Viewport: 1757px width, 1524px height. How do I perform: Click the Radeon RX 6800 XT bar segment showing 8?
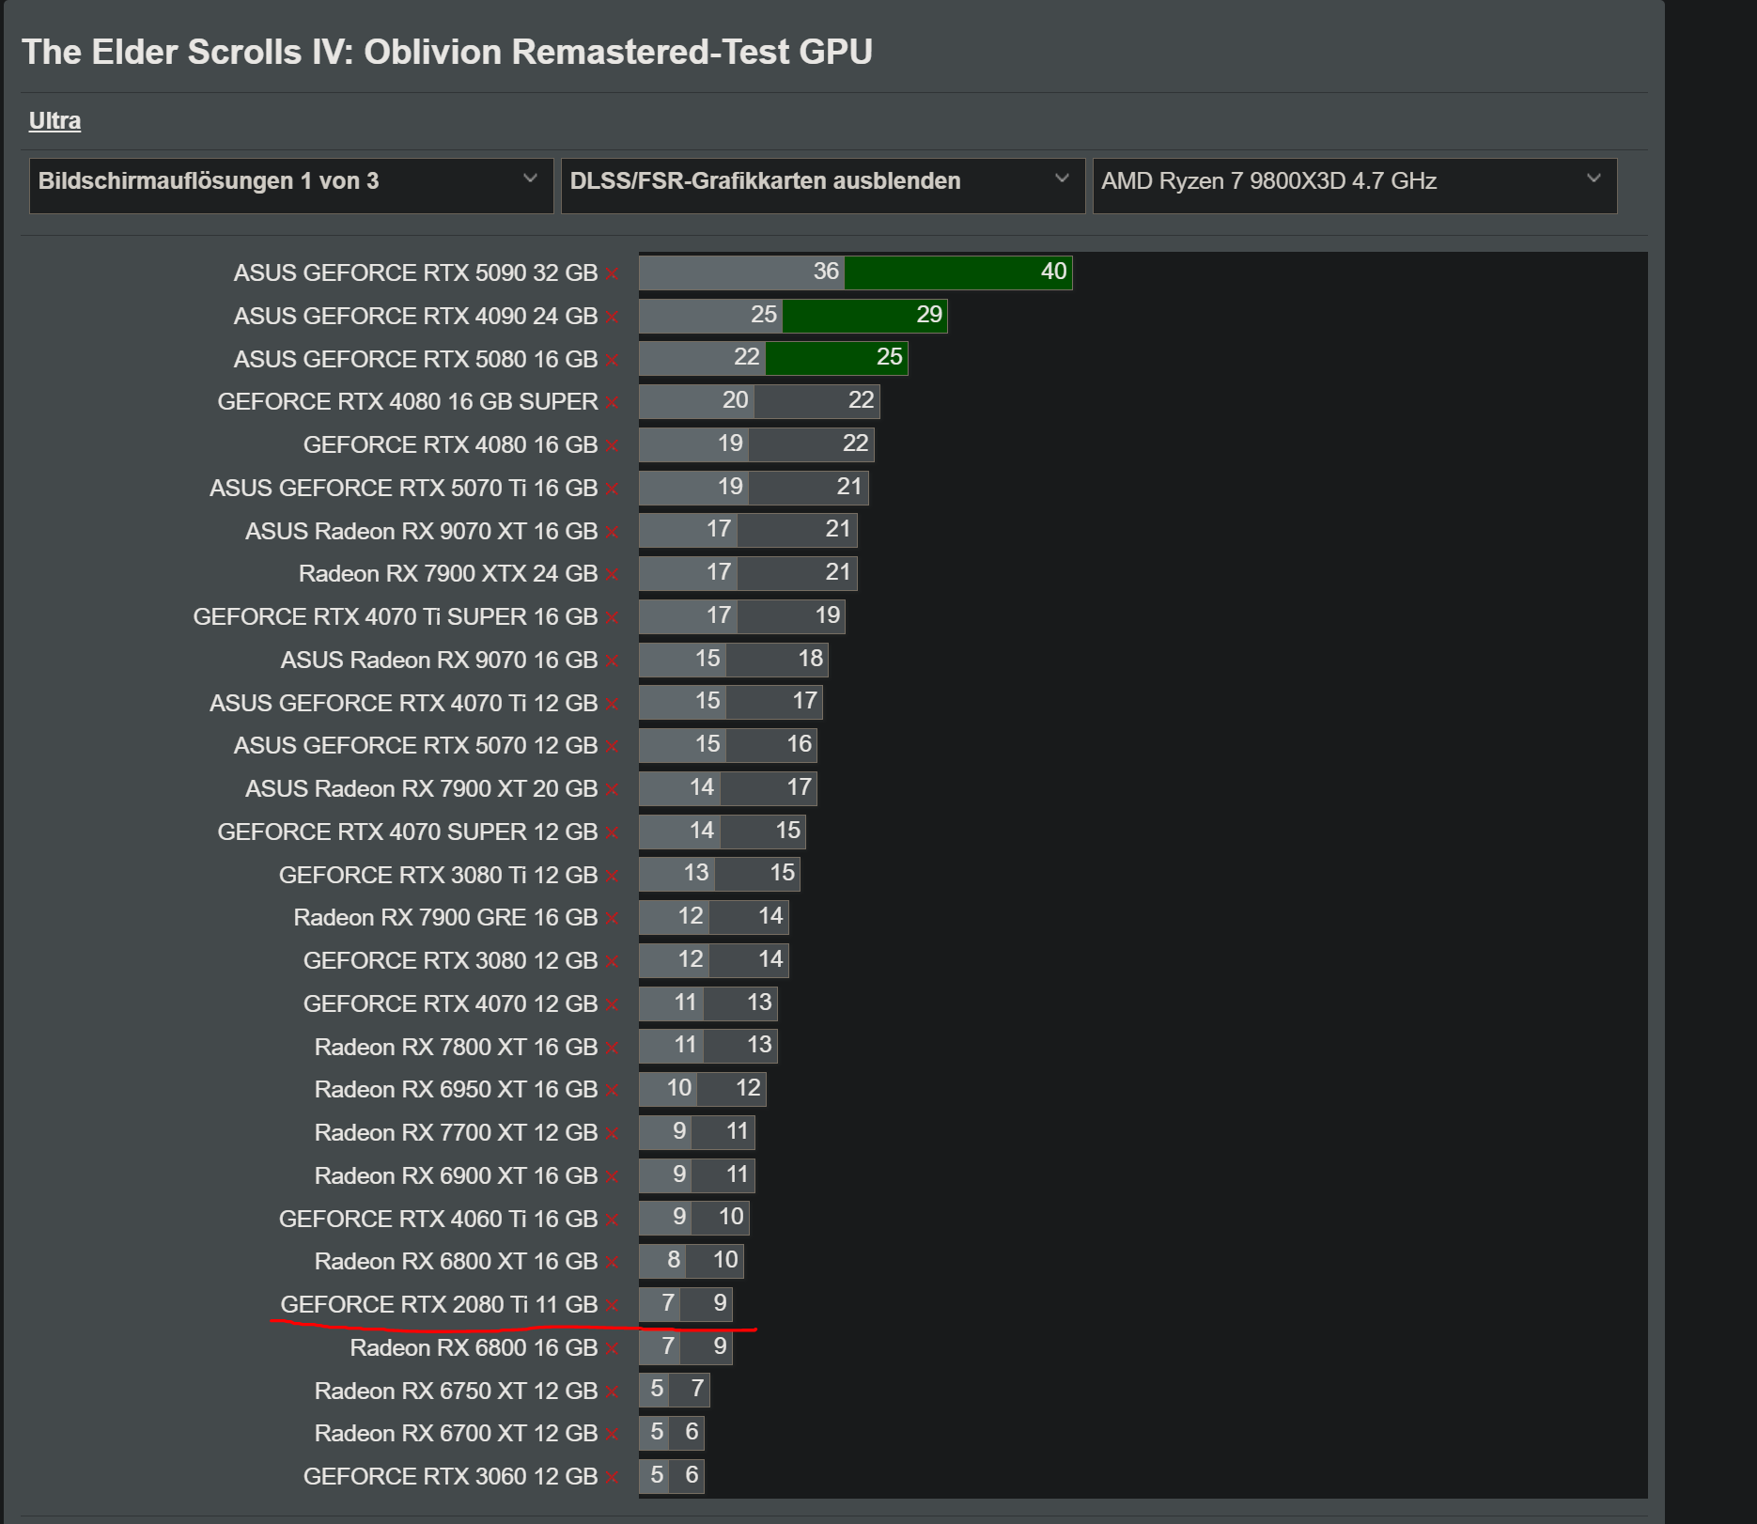[x=662, y=1261]
